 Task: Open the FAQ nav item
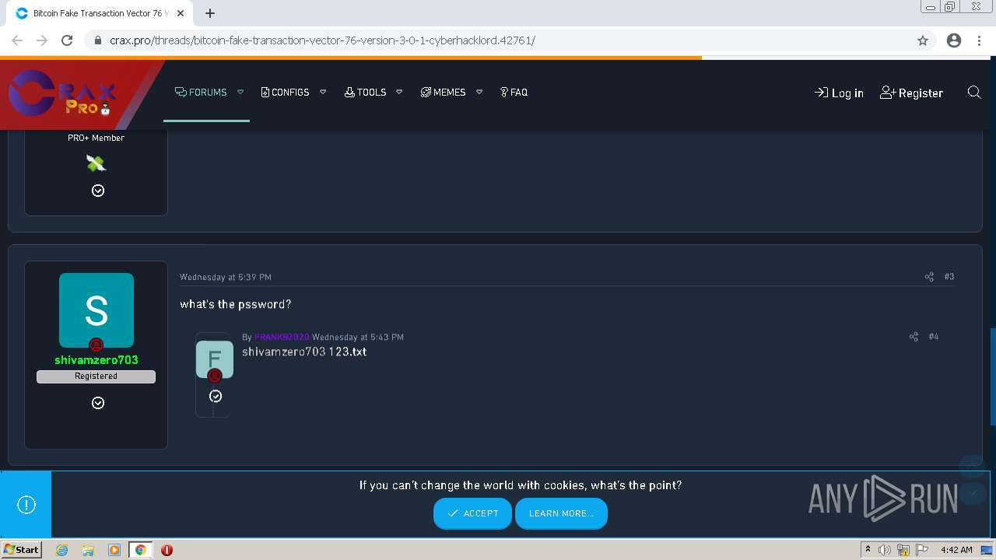pos(514,92)
